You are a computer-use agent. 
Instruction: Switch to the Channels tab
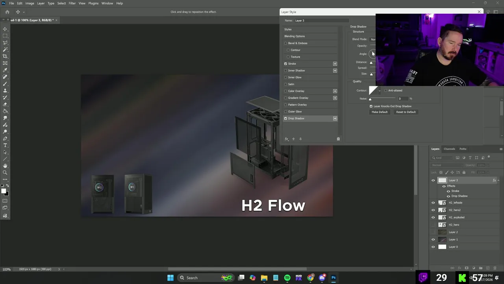coord(449,149)
